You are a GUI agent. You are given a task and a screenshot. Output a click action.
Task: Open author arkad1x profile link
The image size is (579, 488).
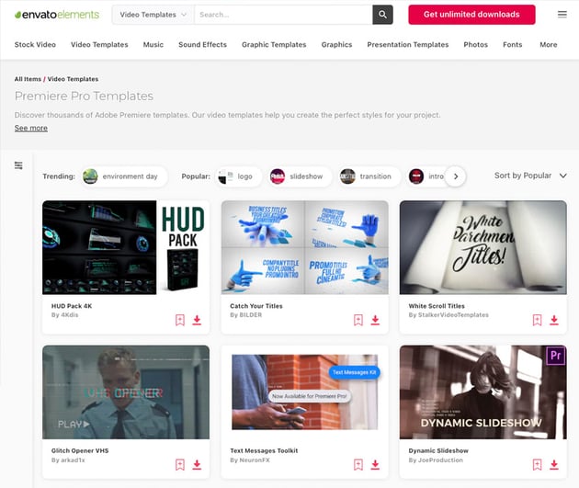coord(73,460)
